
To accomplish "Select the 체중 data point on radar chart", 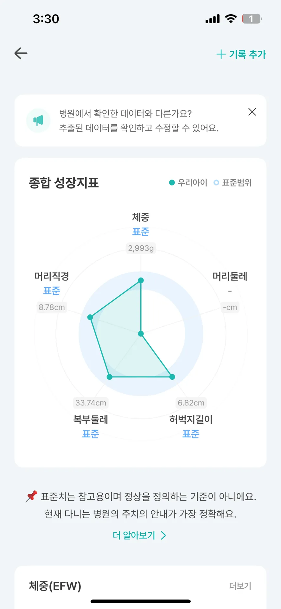I will coord(141,280).
